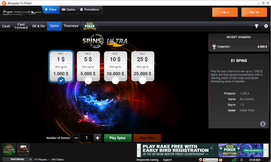Show next promo banner with right arrow

tap(266, 150)
